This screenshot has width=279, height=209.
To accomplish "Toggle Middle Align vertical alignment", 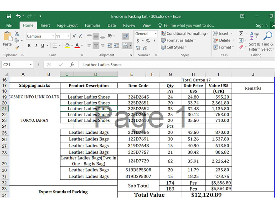I will [x=96, y=36].
